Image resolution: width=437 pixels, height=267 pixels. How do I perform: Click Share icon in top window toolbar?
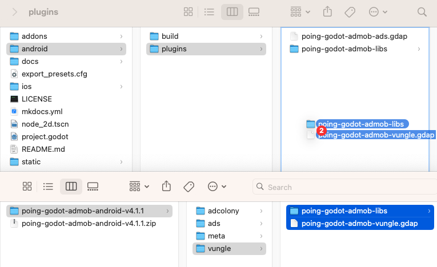click(327, 11)
